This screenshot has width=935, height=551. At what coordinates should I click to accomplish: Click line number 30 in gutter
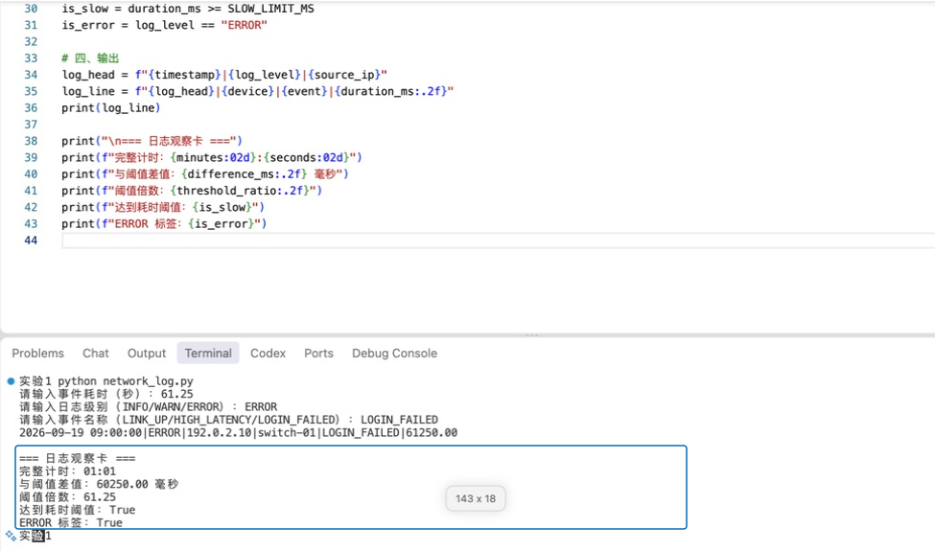tap(31, 9)
